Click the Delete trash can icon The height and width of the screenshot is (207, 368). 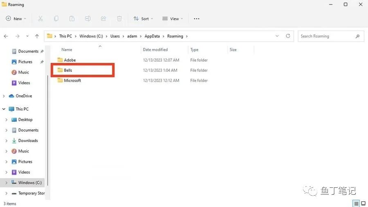point(119,18)
